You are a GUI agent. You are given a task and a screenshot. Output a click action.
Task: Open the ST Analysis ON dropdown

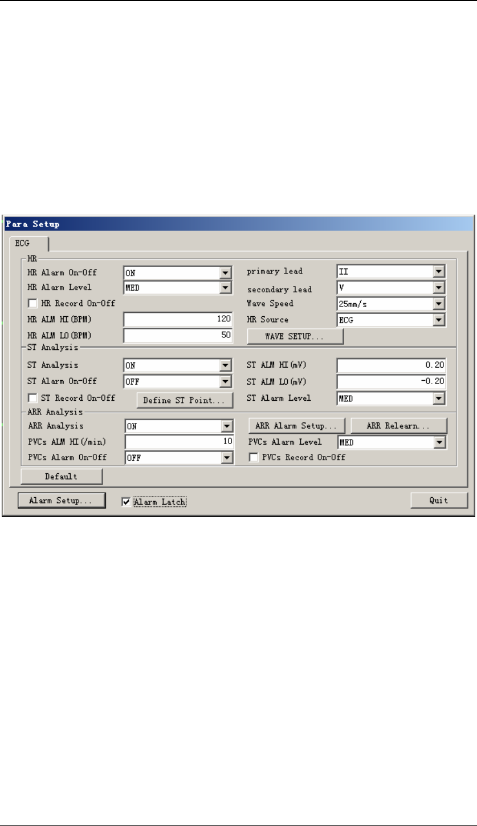pyautogui.click(x=178, y=365)
